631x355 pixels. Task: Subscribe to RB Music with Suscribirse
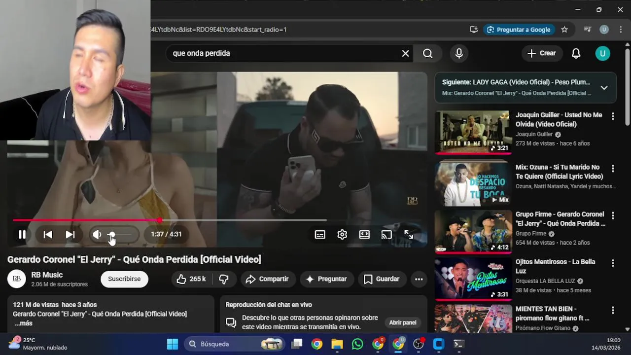coord(124,279)
